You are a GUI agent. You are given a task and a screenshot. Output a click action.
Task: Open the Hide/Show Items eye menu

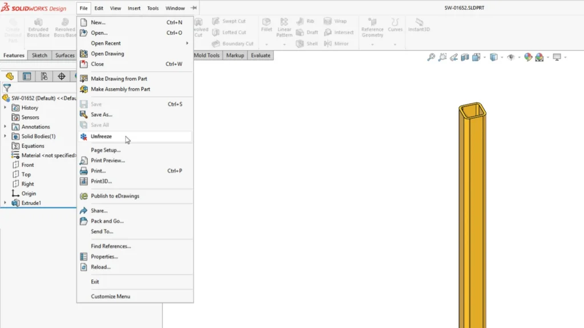[x=512, y=57]
